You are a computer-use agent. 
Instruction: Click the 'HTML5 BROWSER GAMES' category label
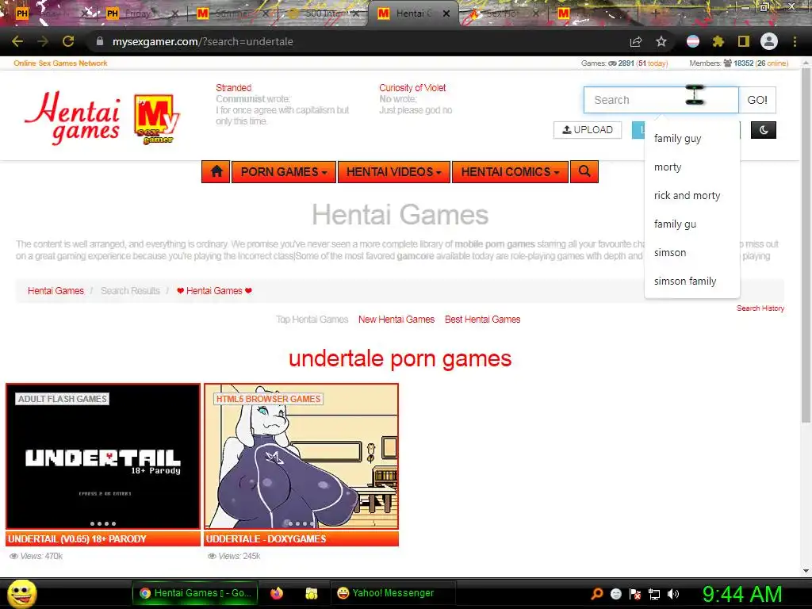pos(268,399)
